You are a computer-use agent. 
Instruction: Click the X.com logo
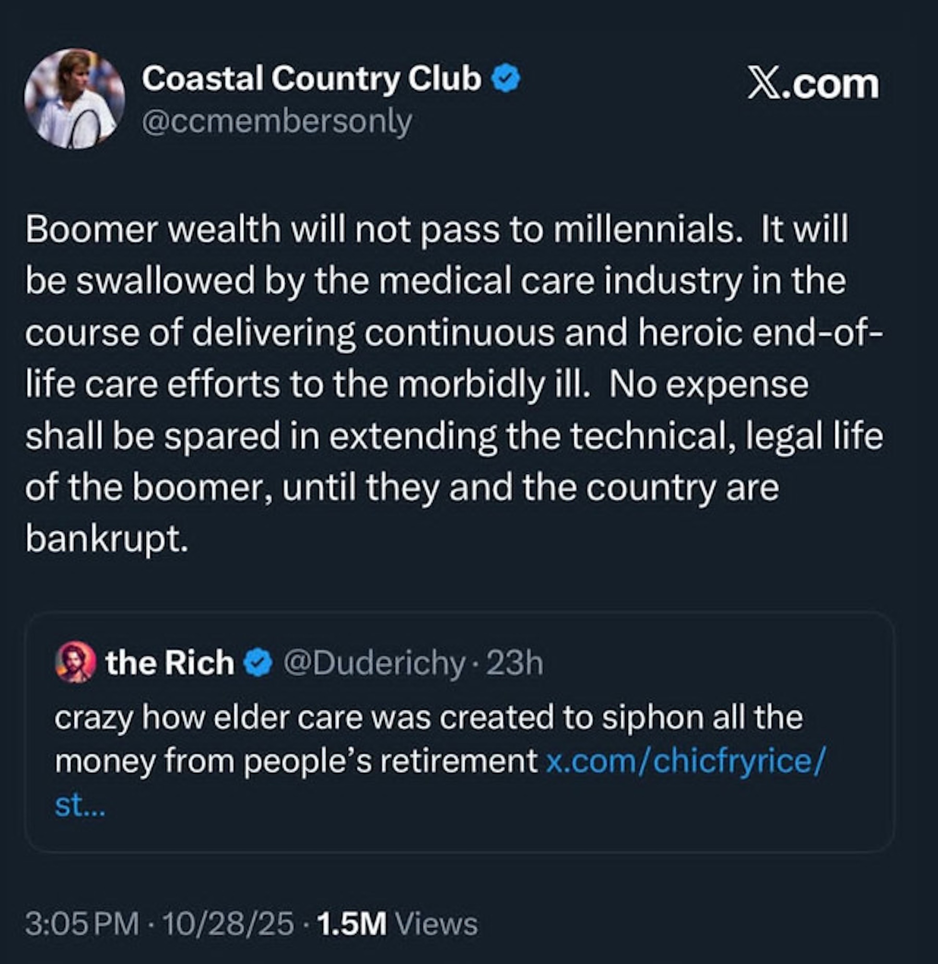point(813,84)
